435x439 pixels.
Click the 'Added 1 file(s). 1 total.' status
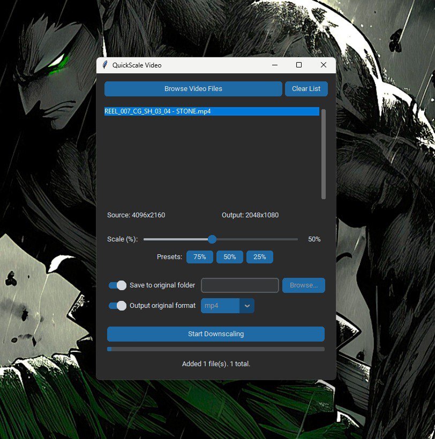tap(216, 364)
